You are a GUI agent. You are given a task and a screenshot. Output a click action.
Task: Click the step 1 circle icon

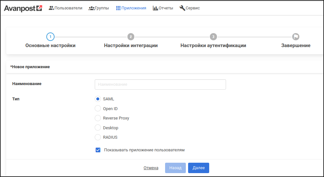[x=50, y=36]
